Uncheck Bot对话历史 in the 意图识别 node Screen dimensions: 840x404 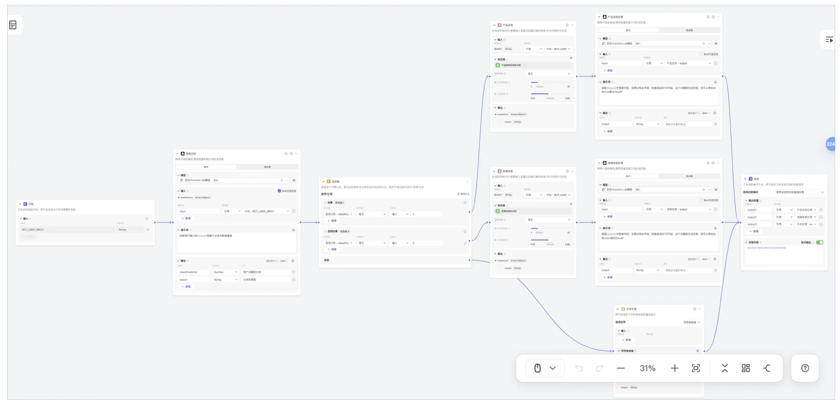tap(279, 191)
